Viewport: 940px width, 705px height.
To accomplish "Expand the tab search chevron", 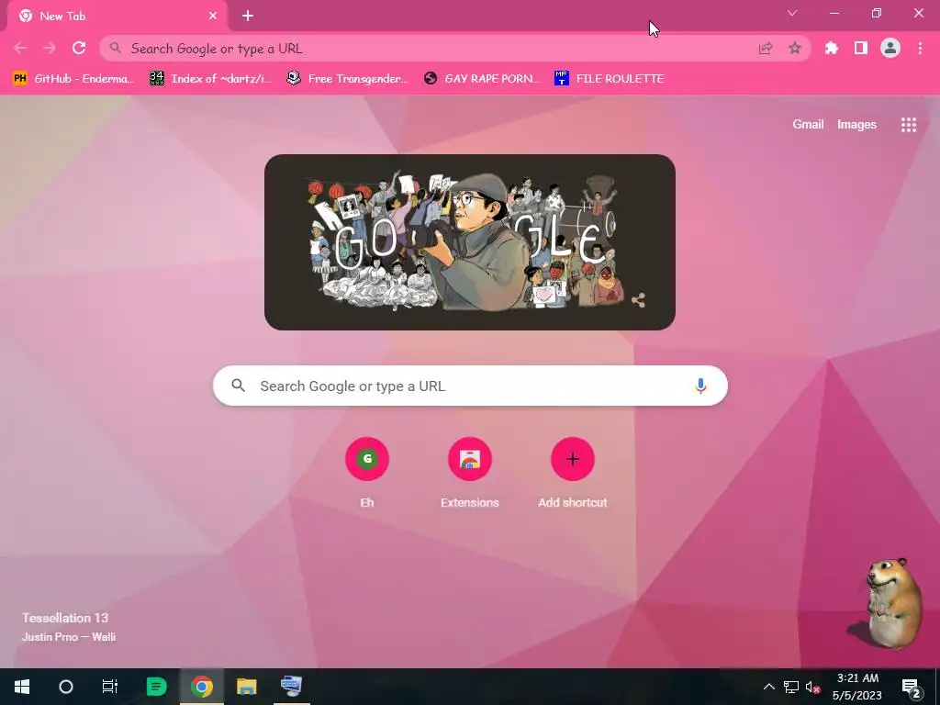I will click(x=792, y=13).
